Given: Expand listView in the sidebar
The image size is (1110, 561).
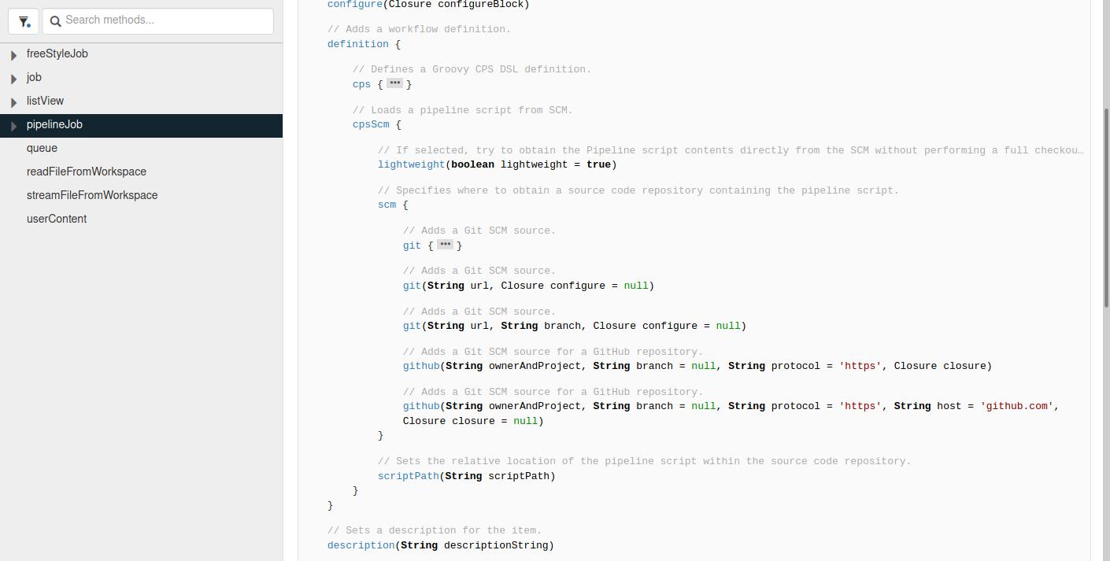Looking at the screenshot, I should tap(13, 101).
